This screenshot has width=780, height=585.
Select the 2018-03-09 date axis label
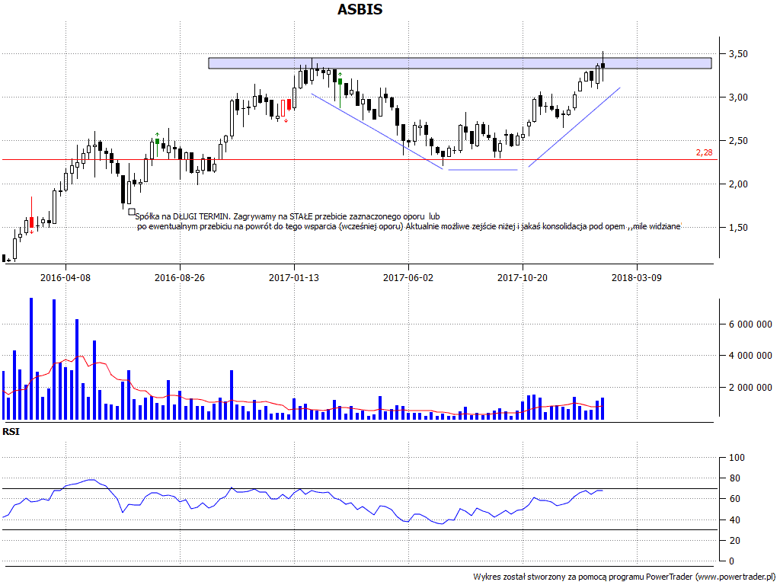pos(637,277)
